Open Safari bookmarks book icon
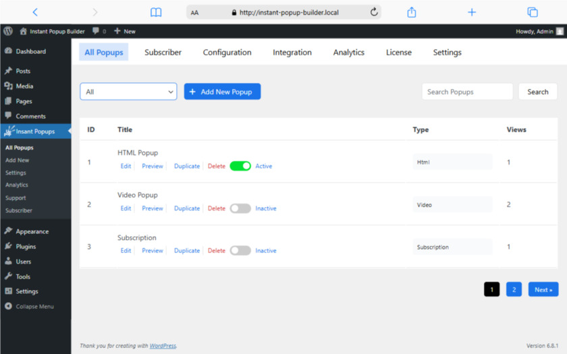Viewport: 567px width, 354px height. point(156,12)
